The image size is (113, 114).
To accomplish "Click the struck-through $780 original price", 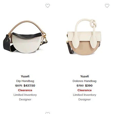I will (80, 86).
